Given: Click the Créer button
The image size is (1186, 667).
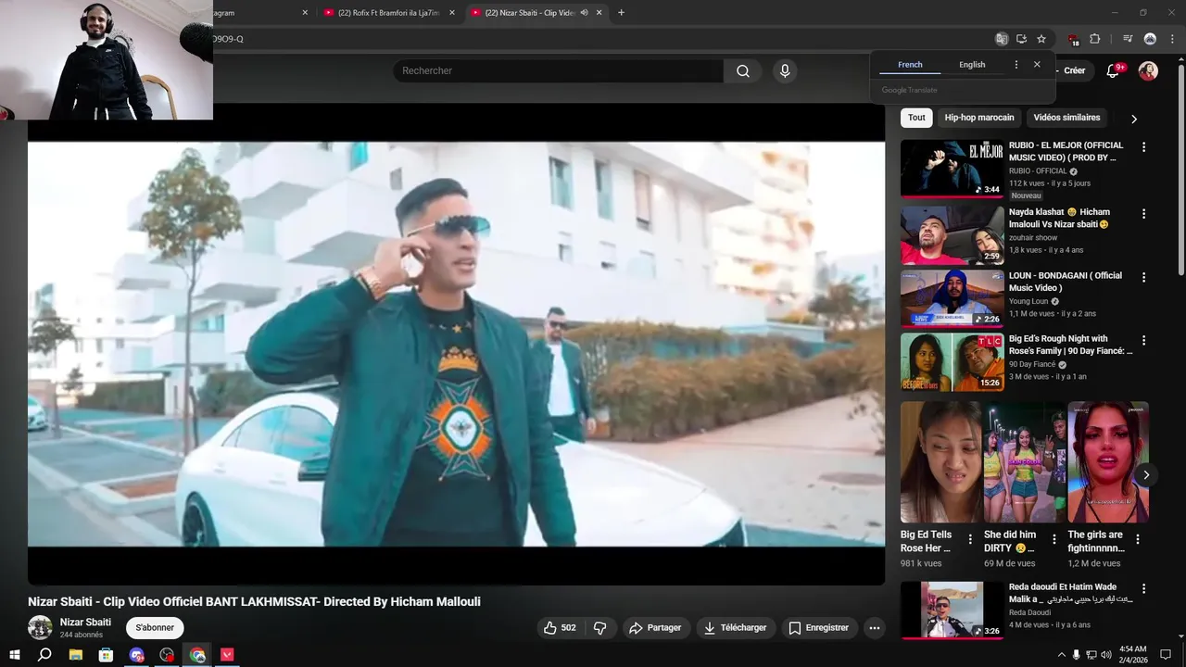Looking at the screenshot, I should pos(1073,70).
